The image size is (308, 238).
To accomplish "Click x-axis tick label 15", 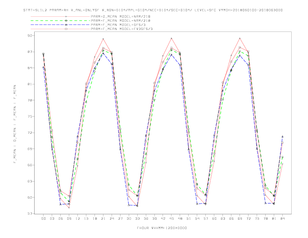I will [x=86, y=219].
